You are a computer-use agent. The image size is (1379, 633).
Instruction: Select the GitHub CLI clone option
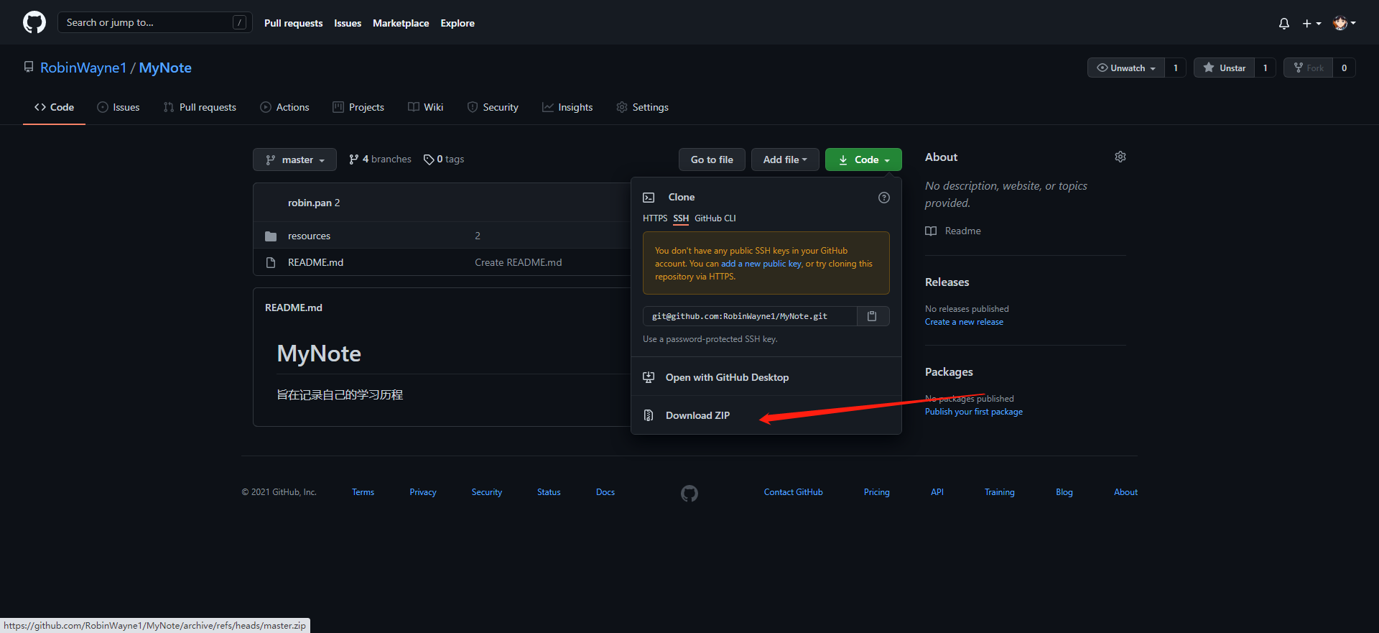(715, 218)
